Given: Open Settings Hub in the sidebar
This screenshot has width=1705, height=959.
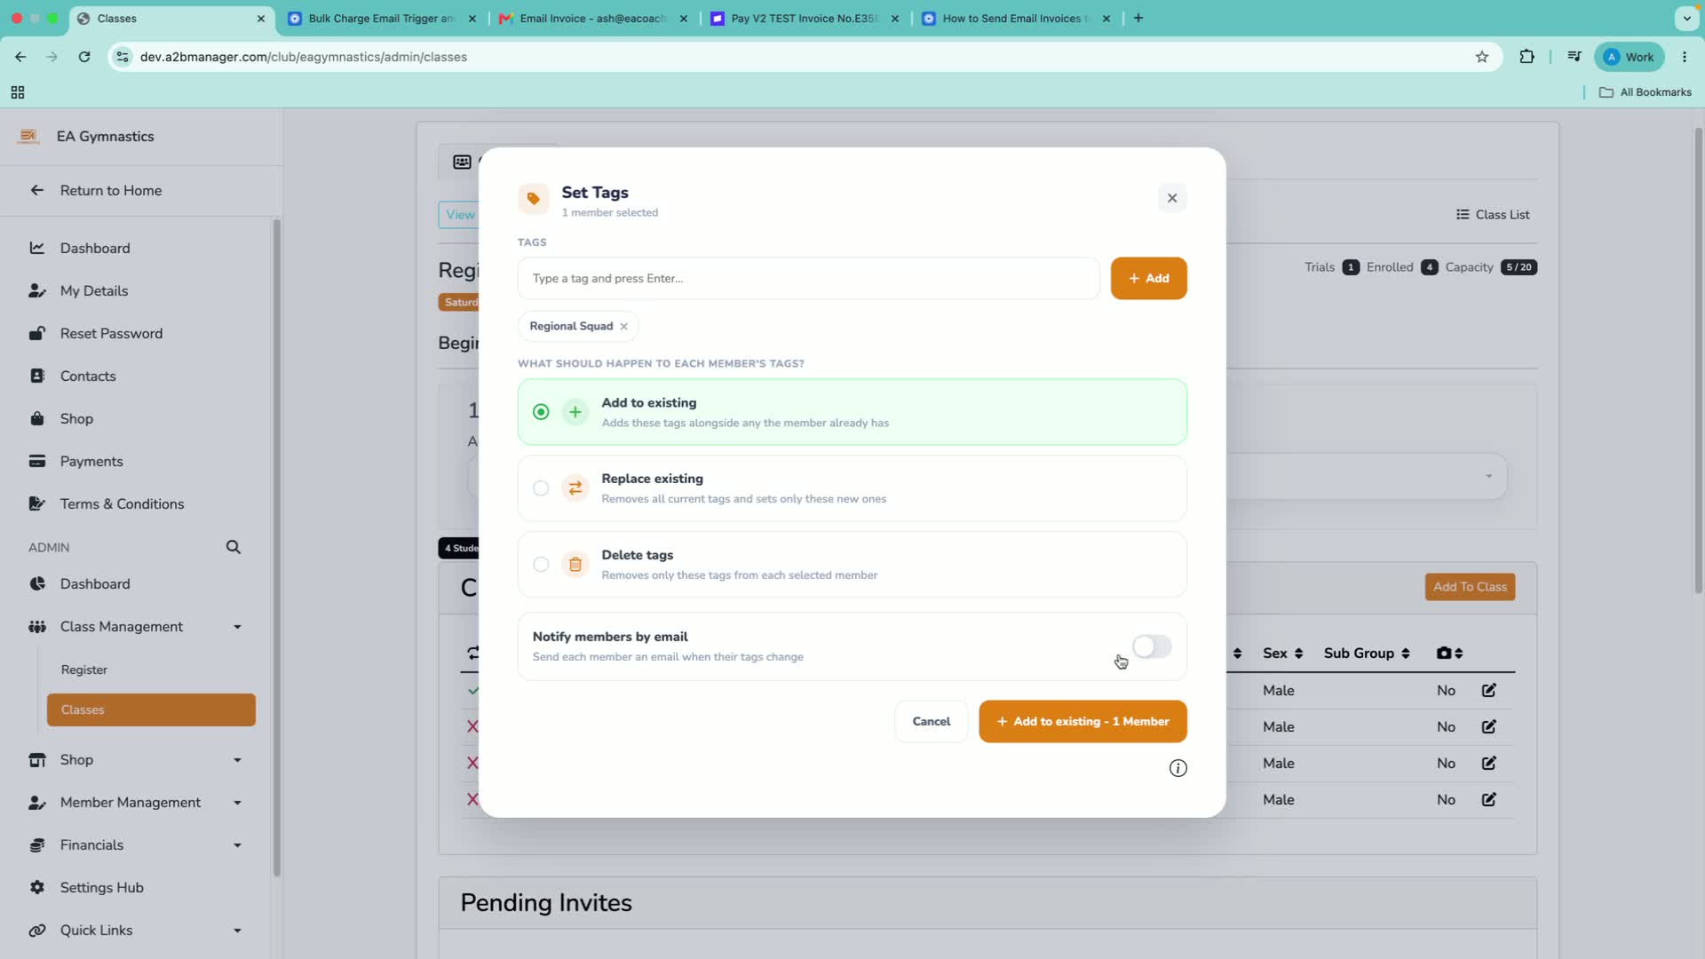Looking at the screenshot, I should pos(101,888).
